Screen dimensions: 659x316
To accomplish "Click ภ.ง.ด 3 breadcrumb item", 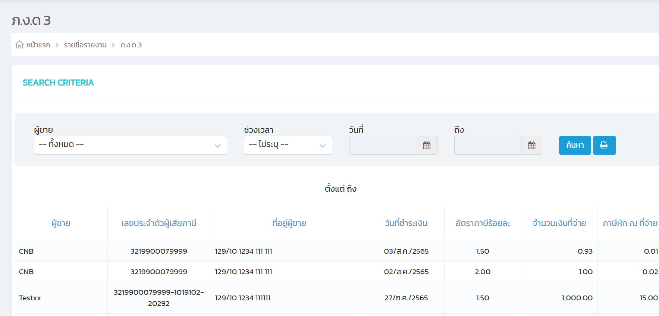I will (131, 45).
